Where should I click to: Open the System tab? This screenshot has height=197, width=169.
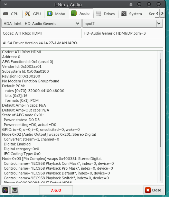132,14
